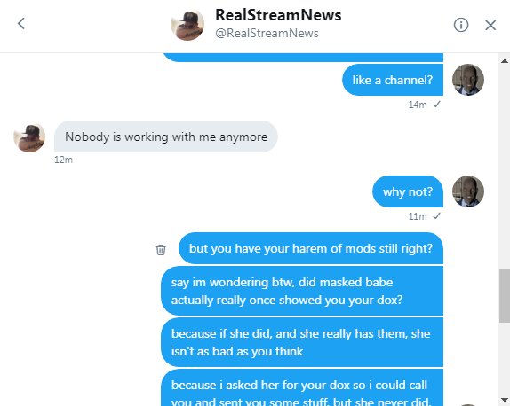
Task: Select the 'why not?' message bubble
Action: pyautogui.click(x=408, y=191)
